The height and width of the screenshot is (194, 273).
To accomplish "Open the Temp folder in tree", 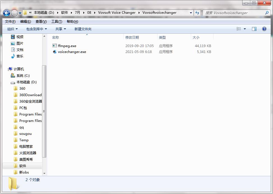I will 21,140.
